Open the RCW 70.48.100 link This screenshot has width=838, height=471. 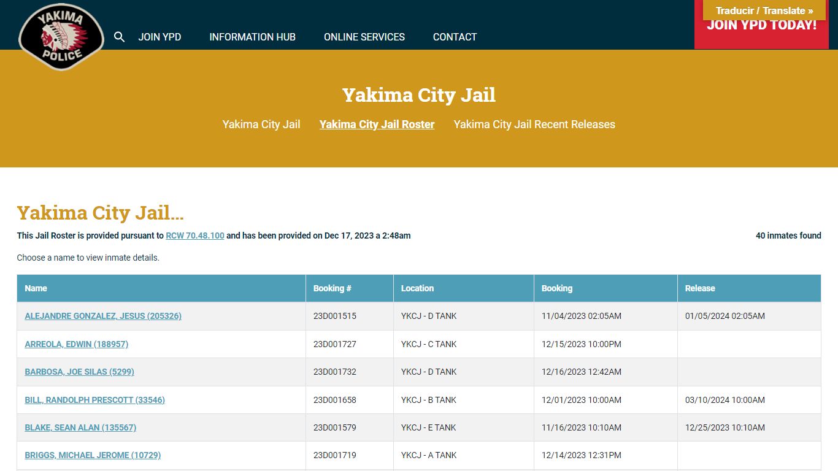point(195,235)
